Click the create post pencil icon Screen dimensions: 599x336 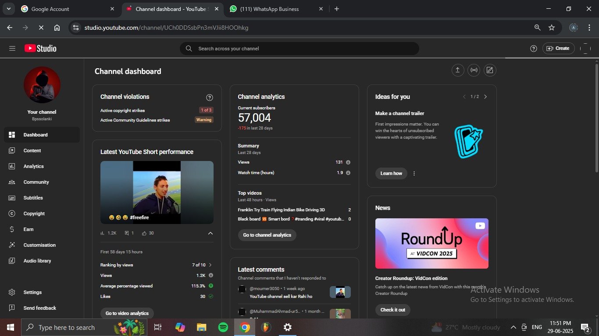coord(490,70)
